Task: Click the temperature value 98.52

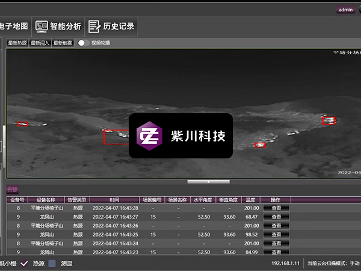Action: click(251, 235)
